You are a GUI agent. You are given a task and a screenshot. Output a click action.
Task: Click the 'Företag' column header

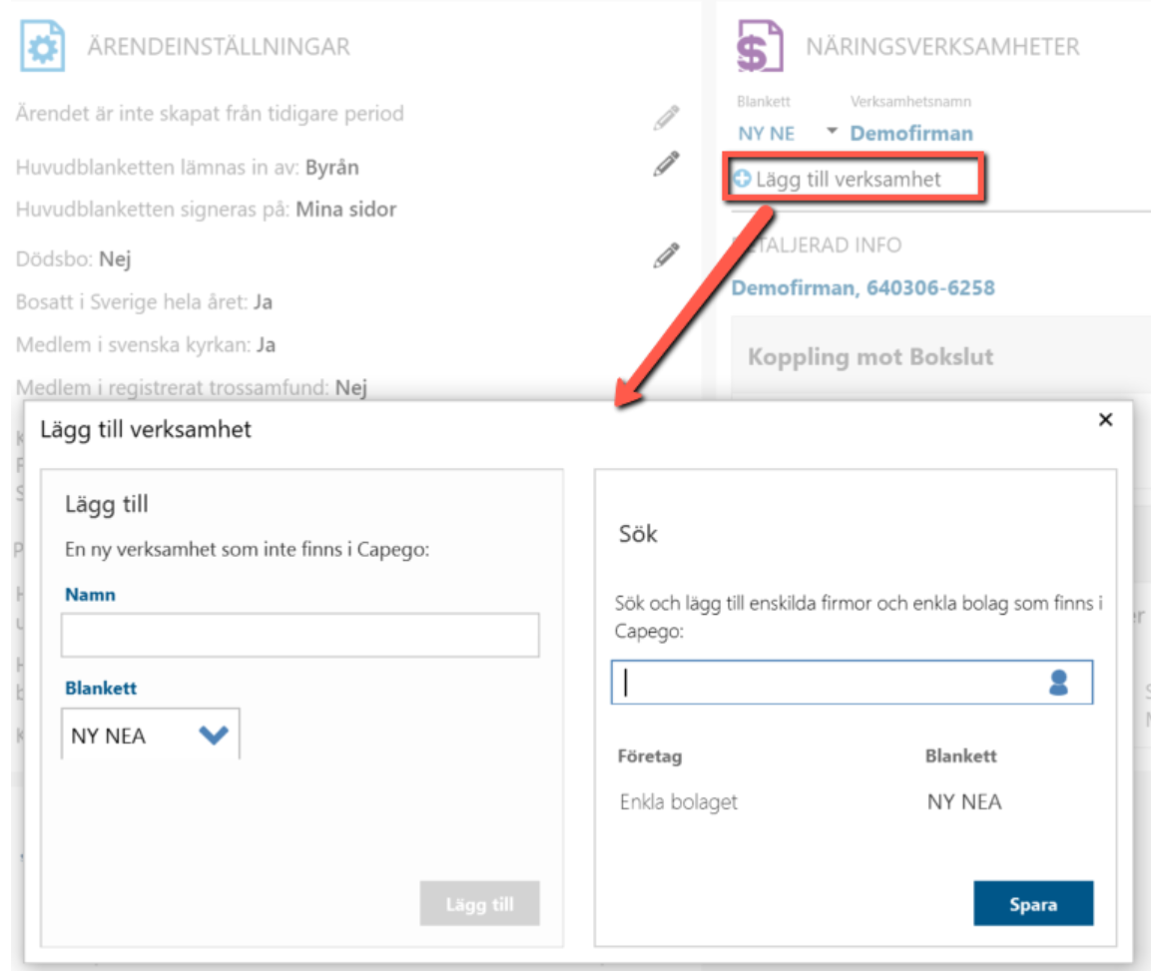[650, 756]
